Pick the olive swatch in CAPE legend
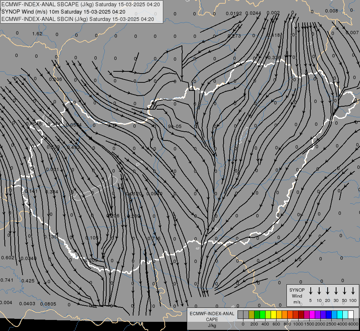The height and width of the screenshot is (331, 360). [x=252, y=315]
